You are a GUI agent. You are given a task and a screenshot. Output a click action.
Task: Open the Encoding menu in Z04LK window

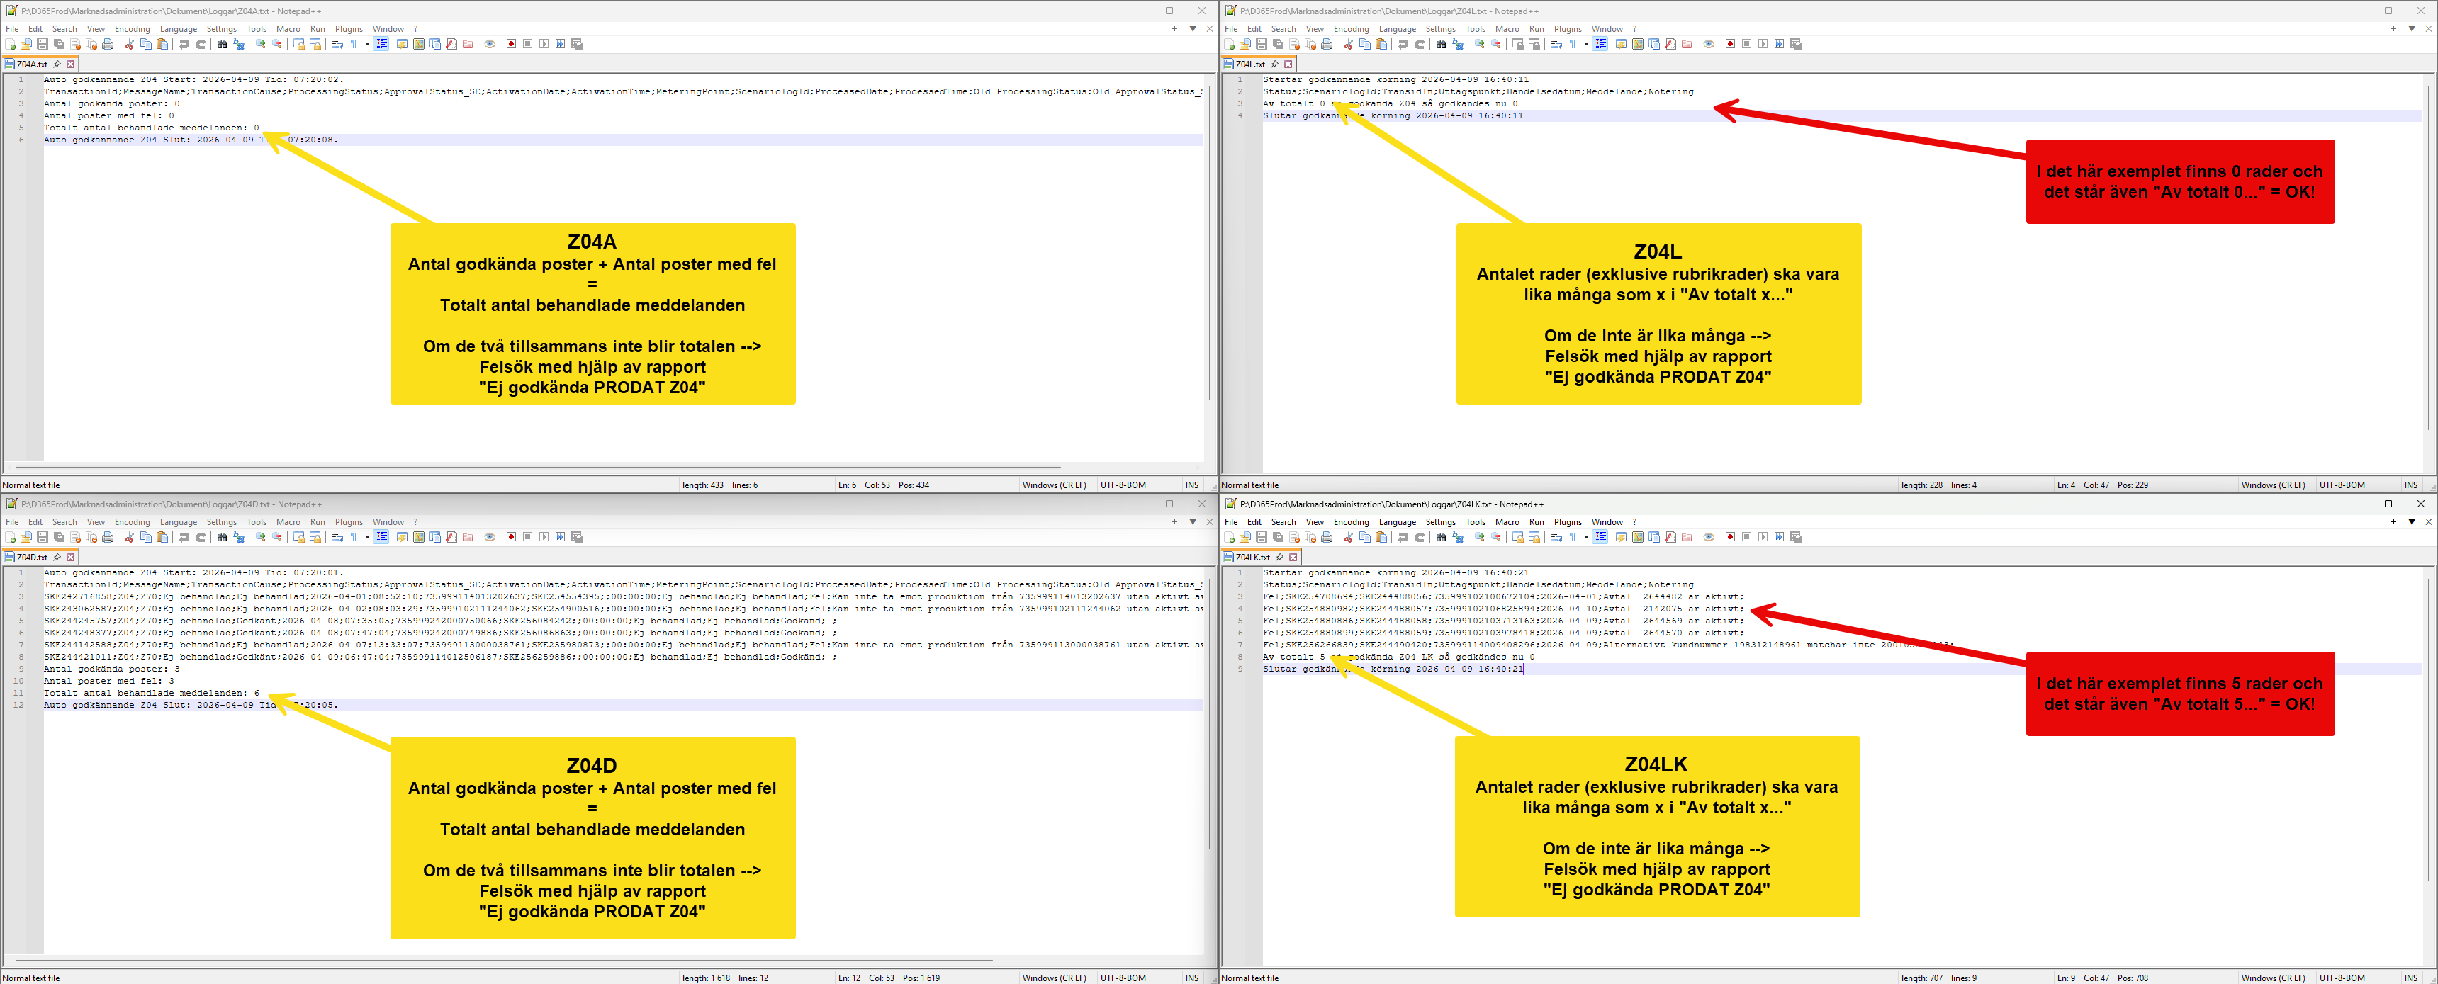click(x=1351, y=521)
